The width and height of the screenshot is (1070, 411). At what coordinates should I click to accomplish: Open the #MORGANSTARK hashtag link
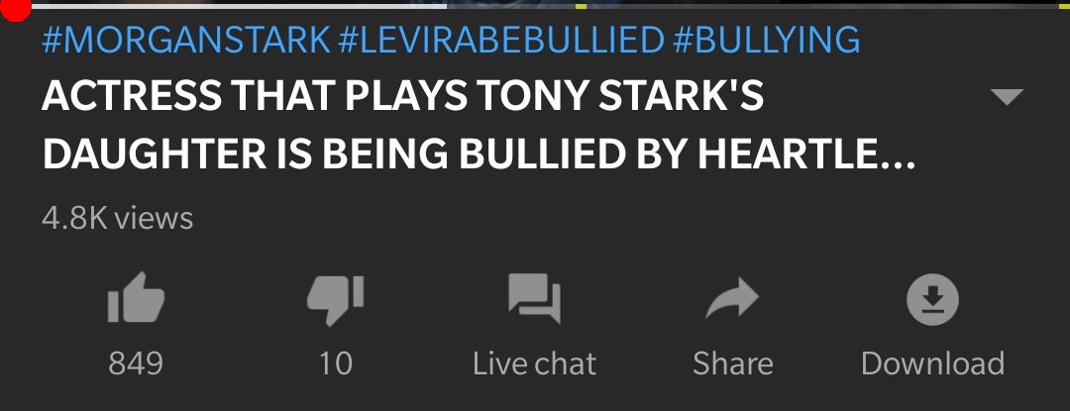(185, 40)
